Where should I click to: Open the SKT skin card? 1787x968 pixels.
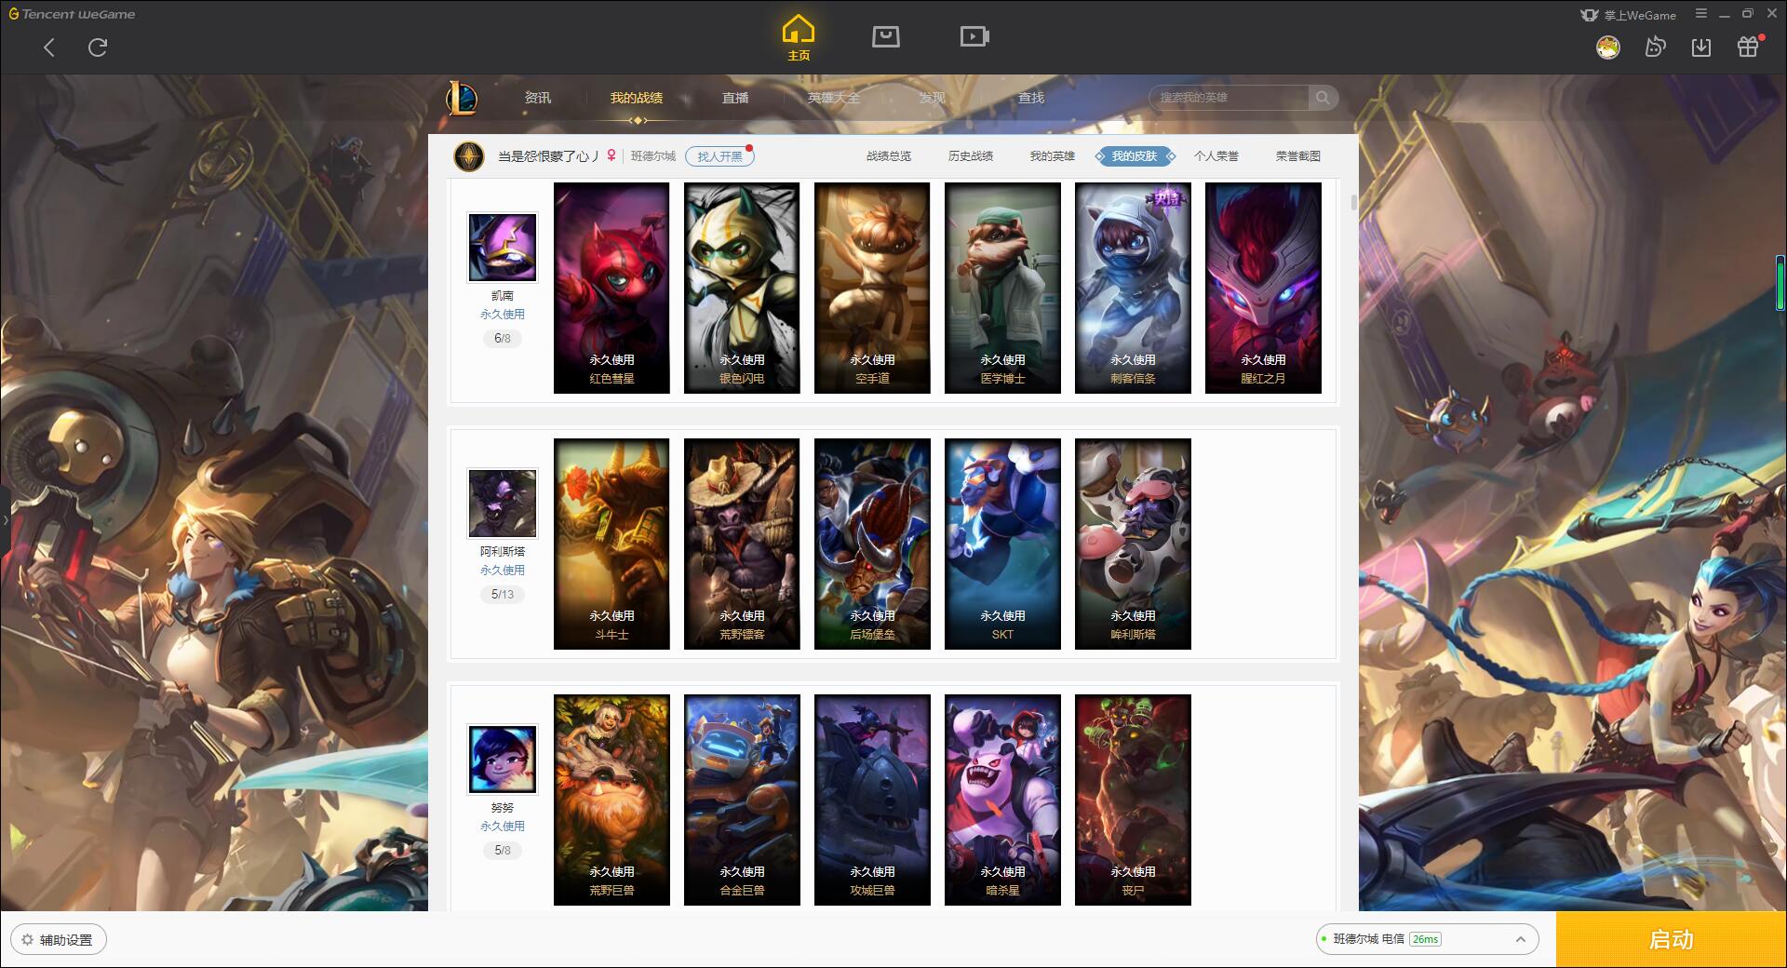[x=1002, y=544]
